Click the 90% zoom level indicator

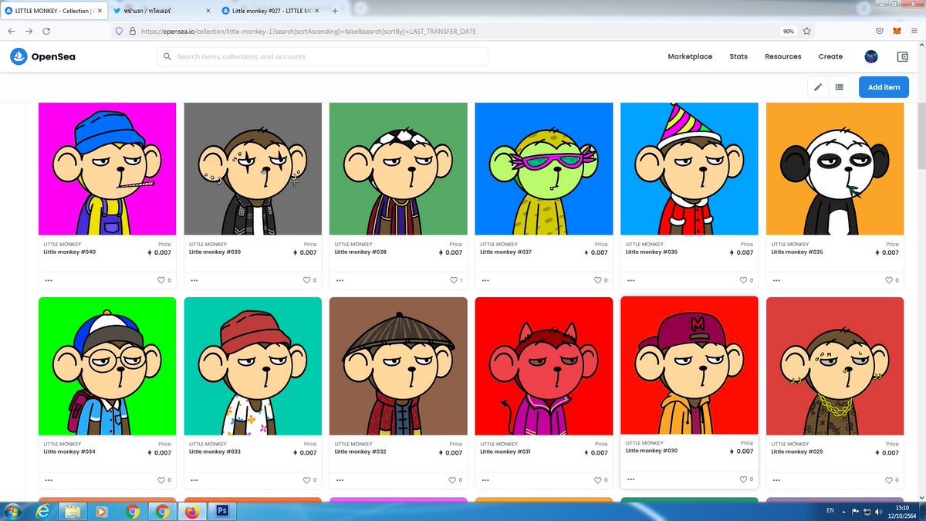coord(789,31)
